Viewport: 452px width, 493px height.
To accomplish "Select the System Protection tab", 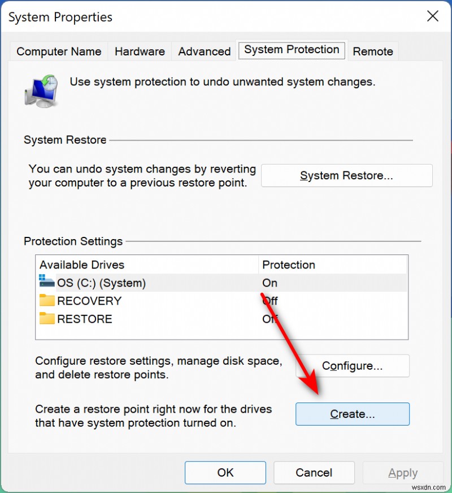I will [x=292, y=50].
